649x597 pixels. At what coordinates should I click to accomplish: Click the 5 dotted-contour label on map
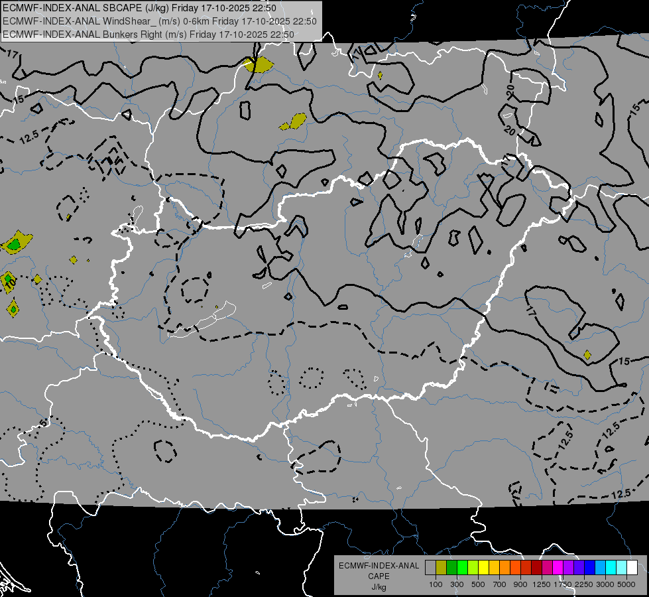[x=44, y=423]
